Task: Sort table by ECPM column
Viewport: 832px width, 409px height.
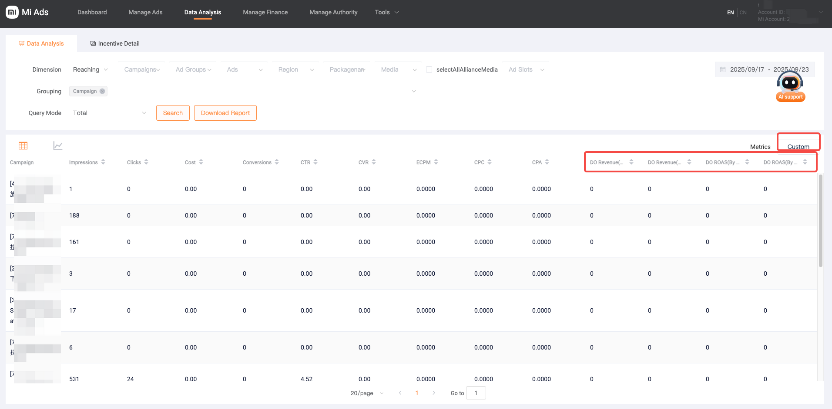Action: pos(436,162)
